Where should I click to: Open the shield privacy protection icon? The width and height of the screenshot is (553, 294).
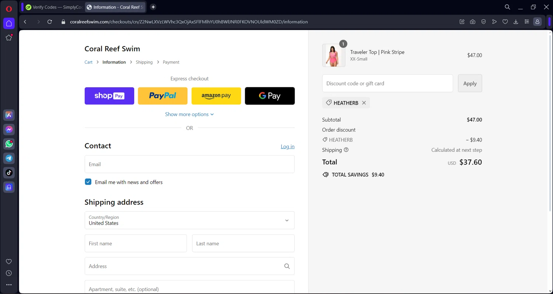point(483,22)
